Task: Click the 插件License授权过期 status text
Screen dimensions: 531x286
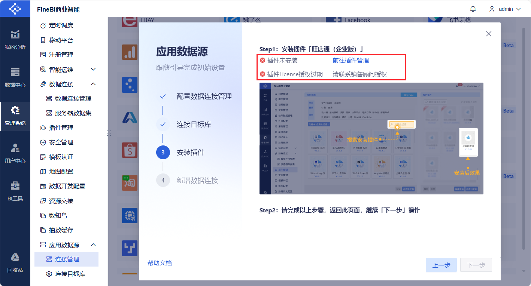Action: (295, 74)
